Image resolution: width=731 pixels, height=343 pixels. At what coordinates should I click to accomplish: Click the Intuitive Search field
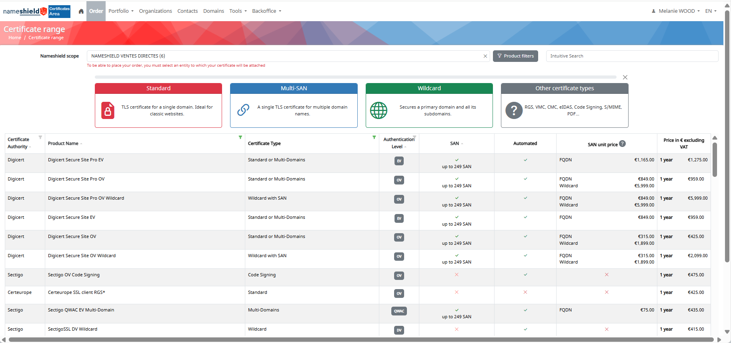click(632, 56)
